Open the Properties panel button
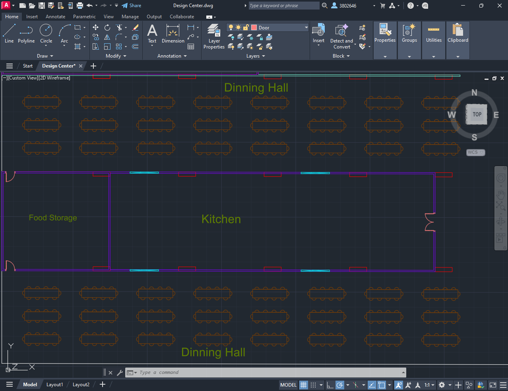The height and width of the screenshot is (391, 508). tap(385, 40)
